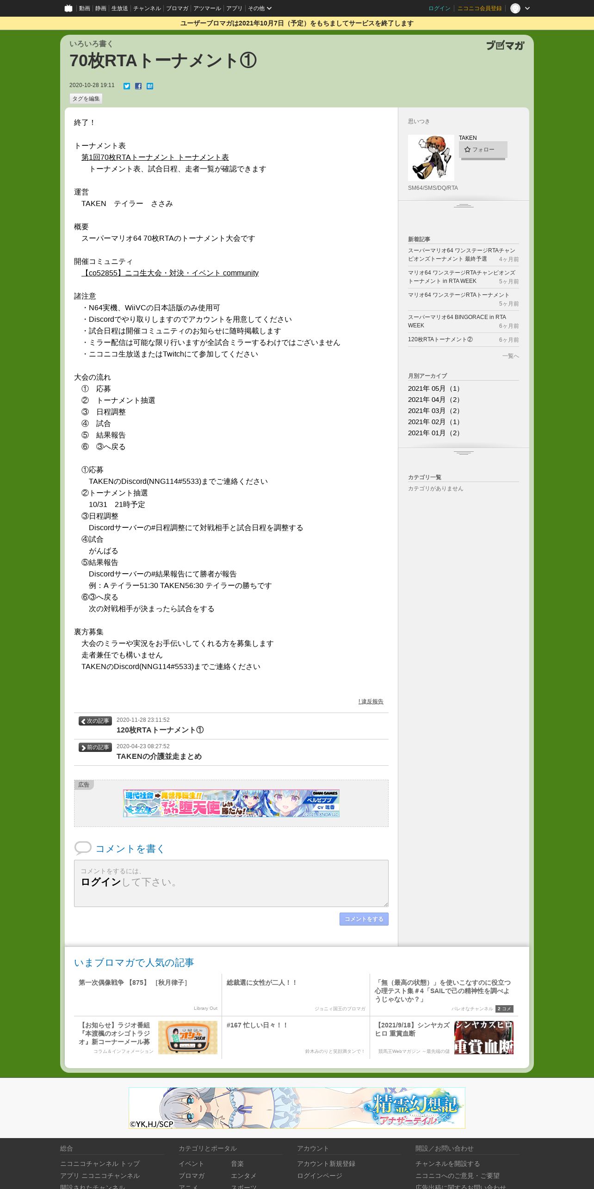Screen dimensions: 594x1189
Task: Click the タグを編集 button
Action: coord(86,99)
